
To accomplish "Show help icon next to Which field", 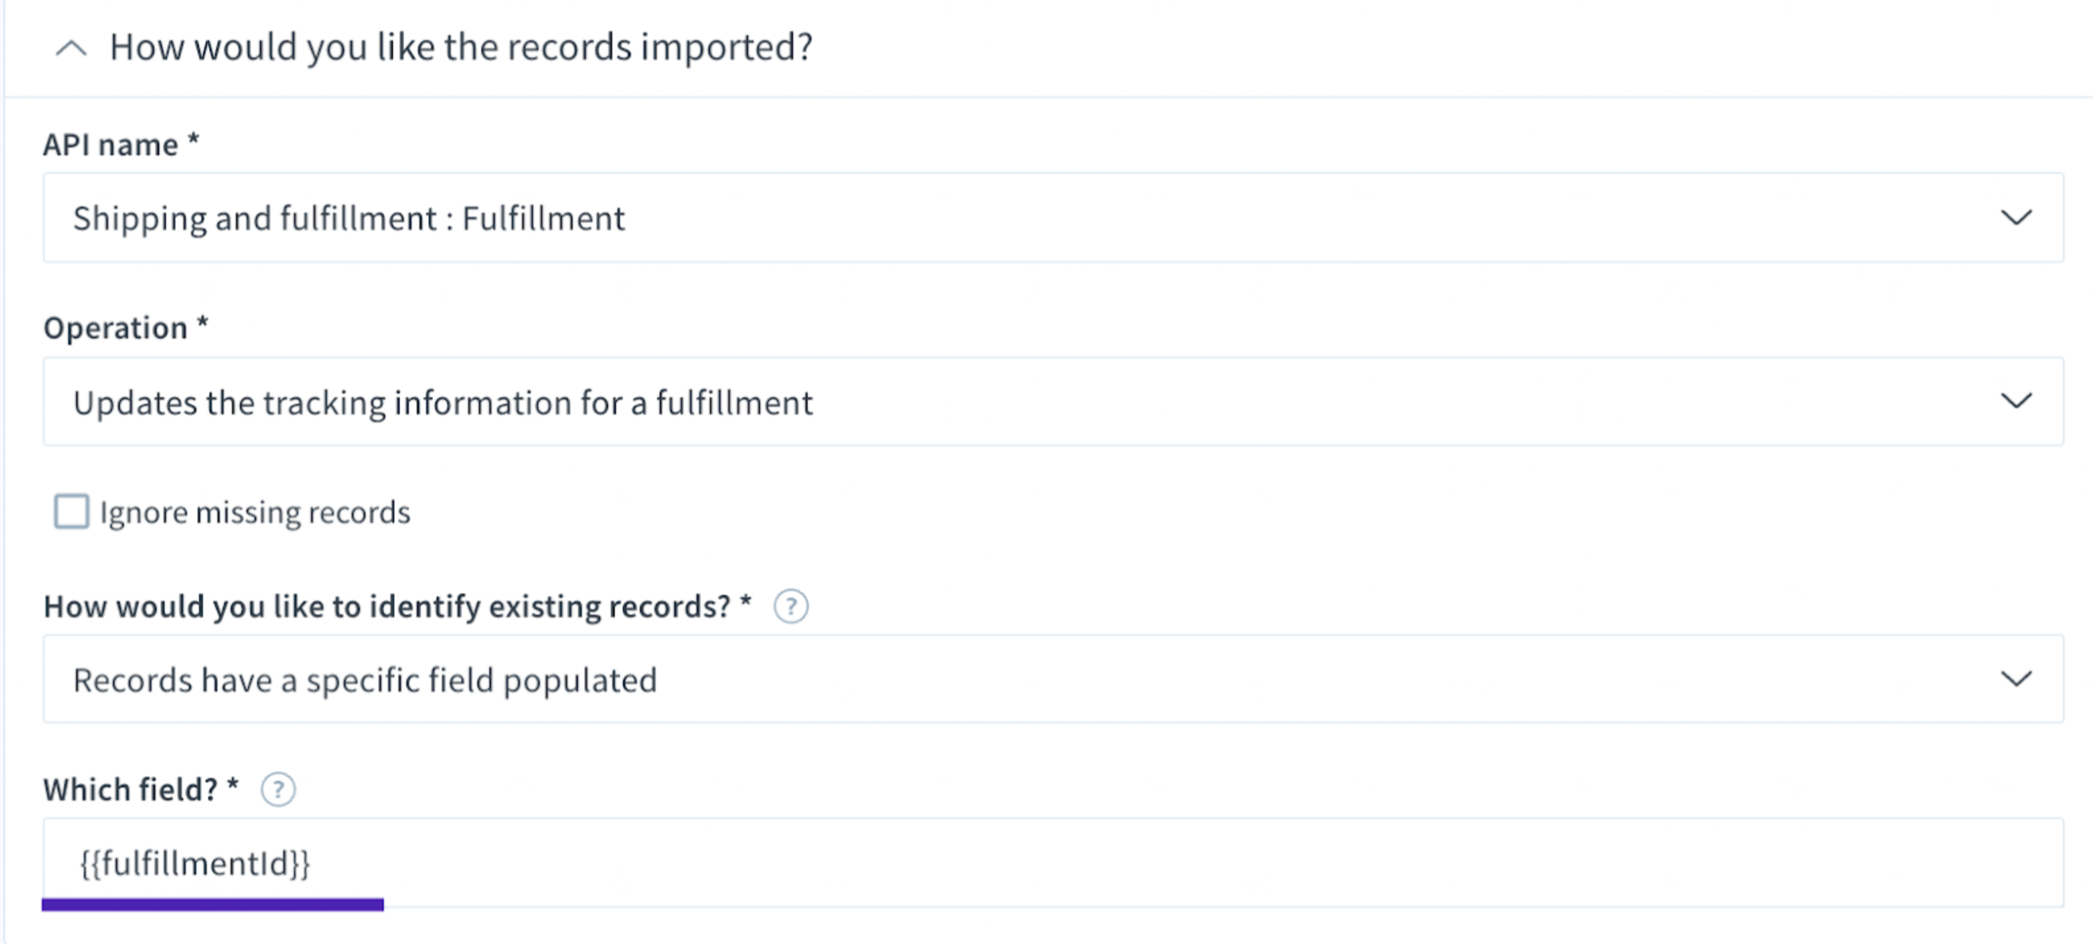I will tap(278, 789).
